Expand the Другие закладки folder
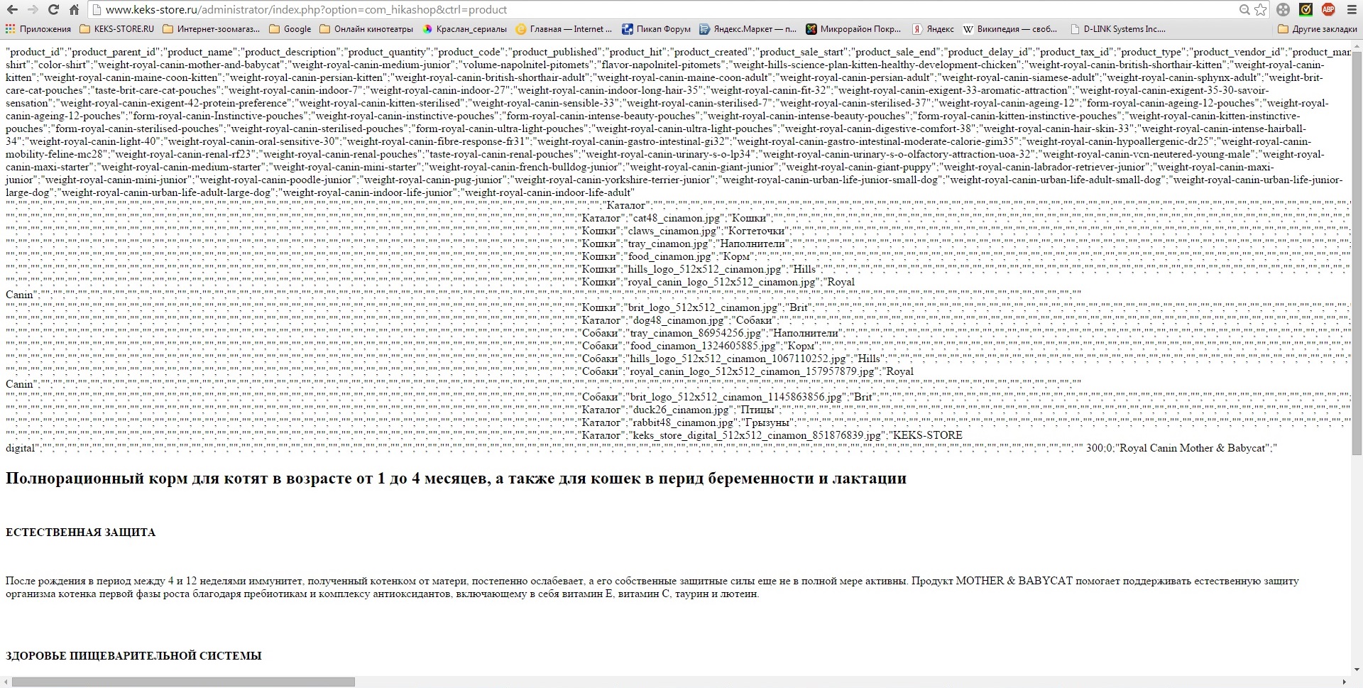The height and width of the screenshot is (688, 1363). pyautogui.click(x=1318, y=29)
